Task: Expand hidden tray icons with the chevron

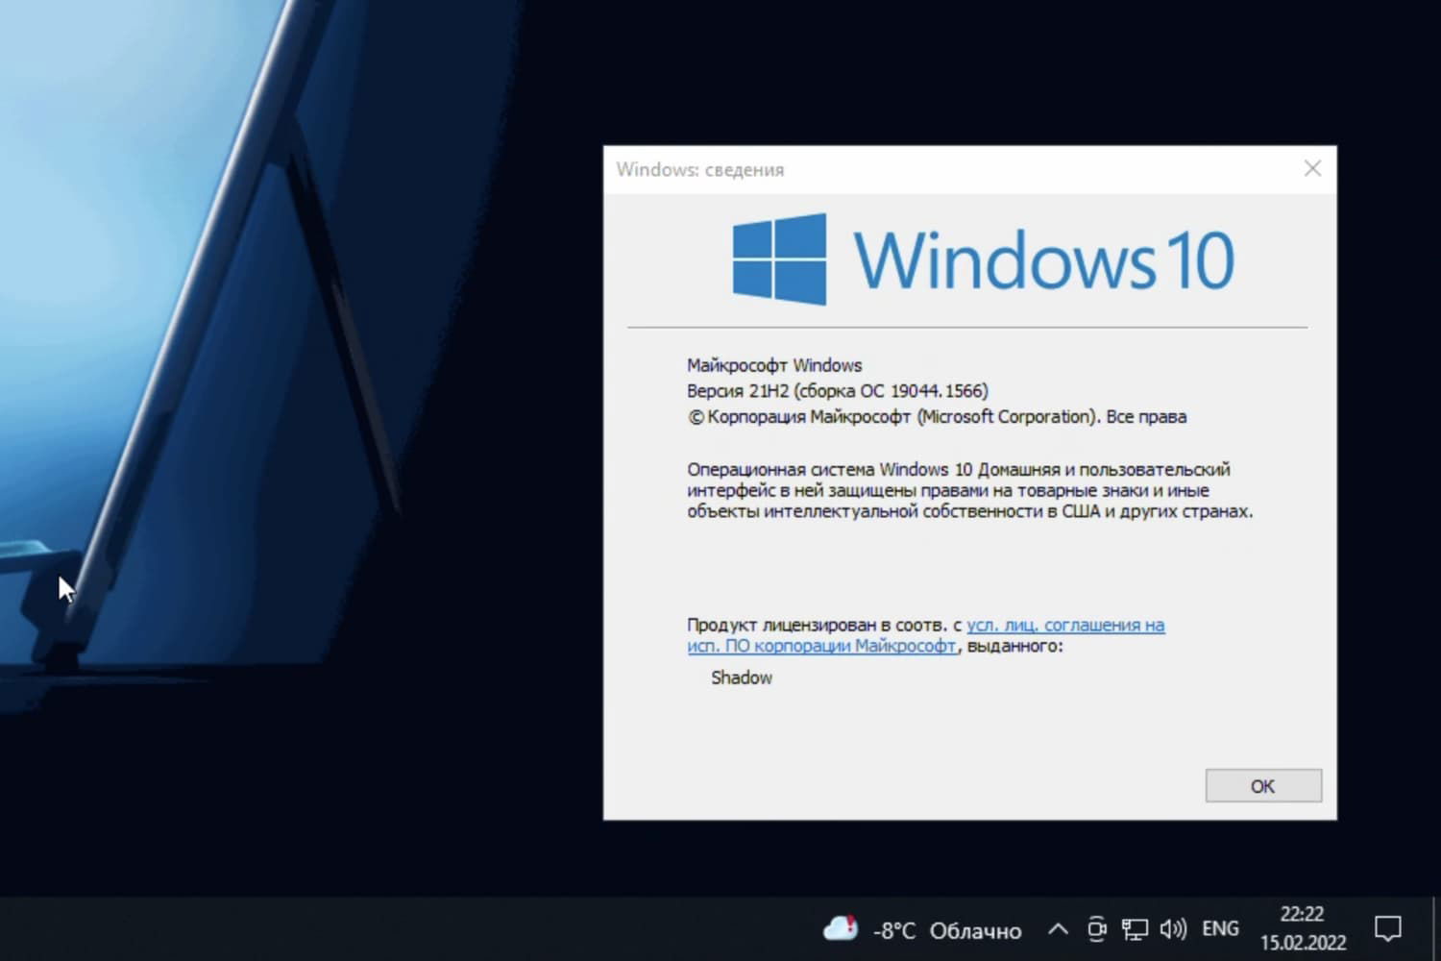Action: (1058, 928)
